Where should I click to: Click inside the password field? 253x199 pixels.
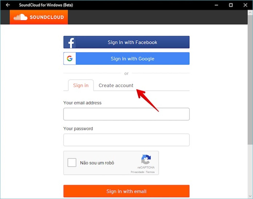(x=127, y=140)
